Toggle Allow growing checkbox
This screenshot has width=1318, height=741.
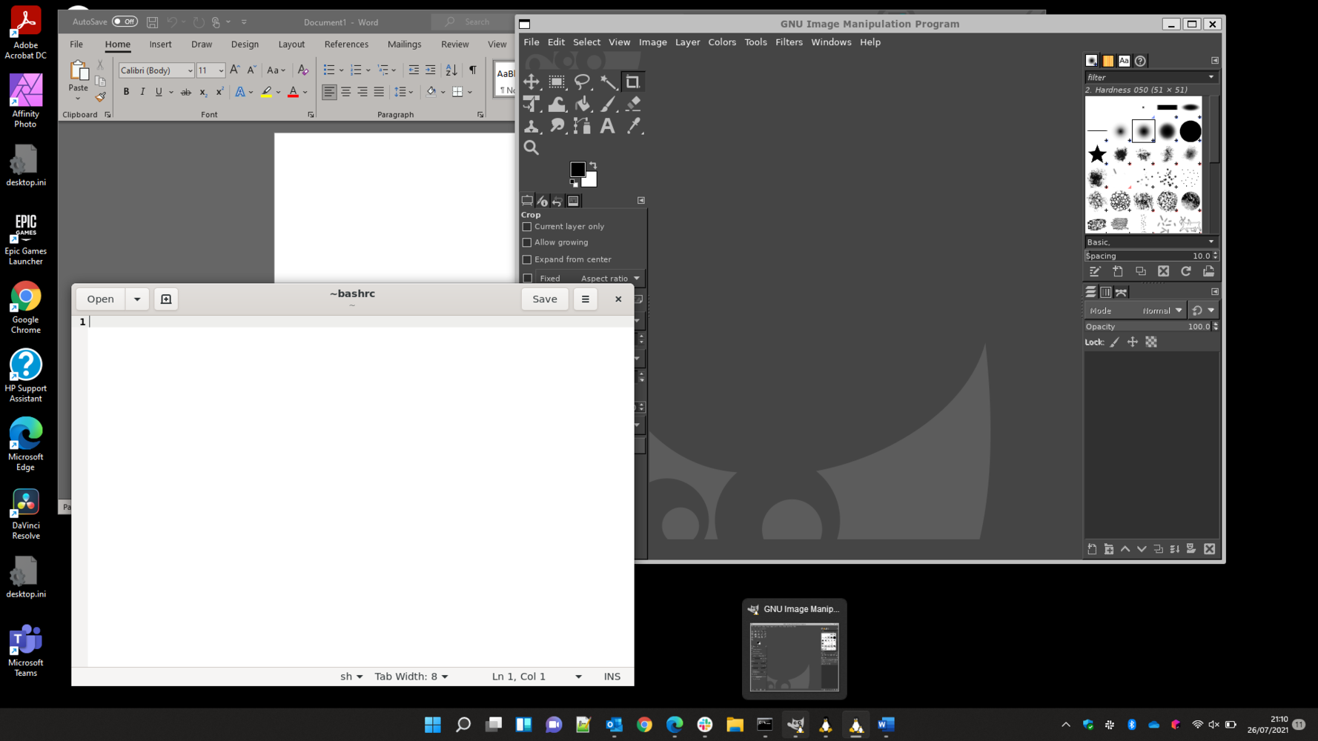click(x=527, y=242)
